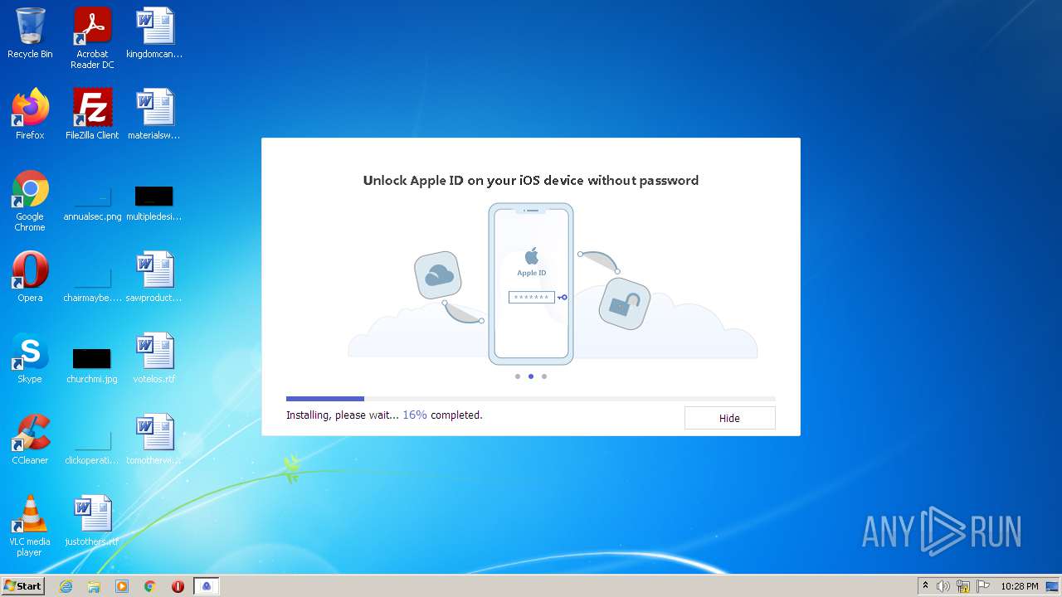The image size is (1062, 597).
Task: Open Chrome from the taskbar
Action: (150, 586)
